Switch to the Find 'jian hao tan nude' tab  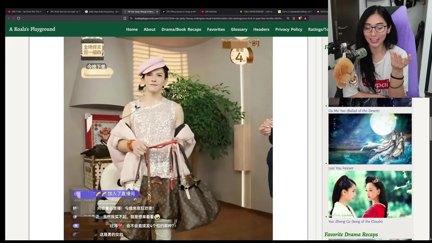[x=64, y=11]
